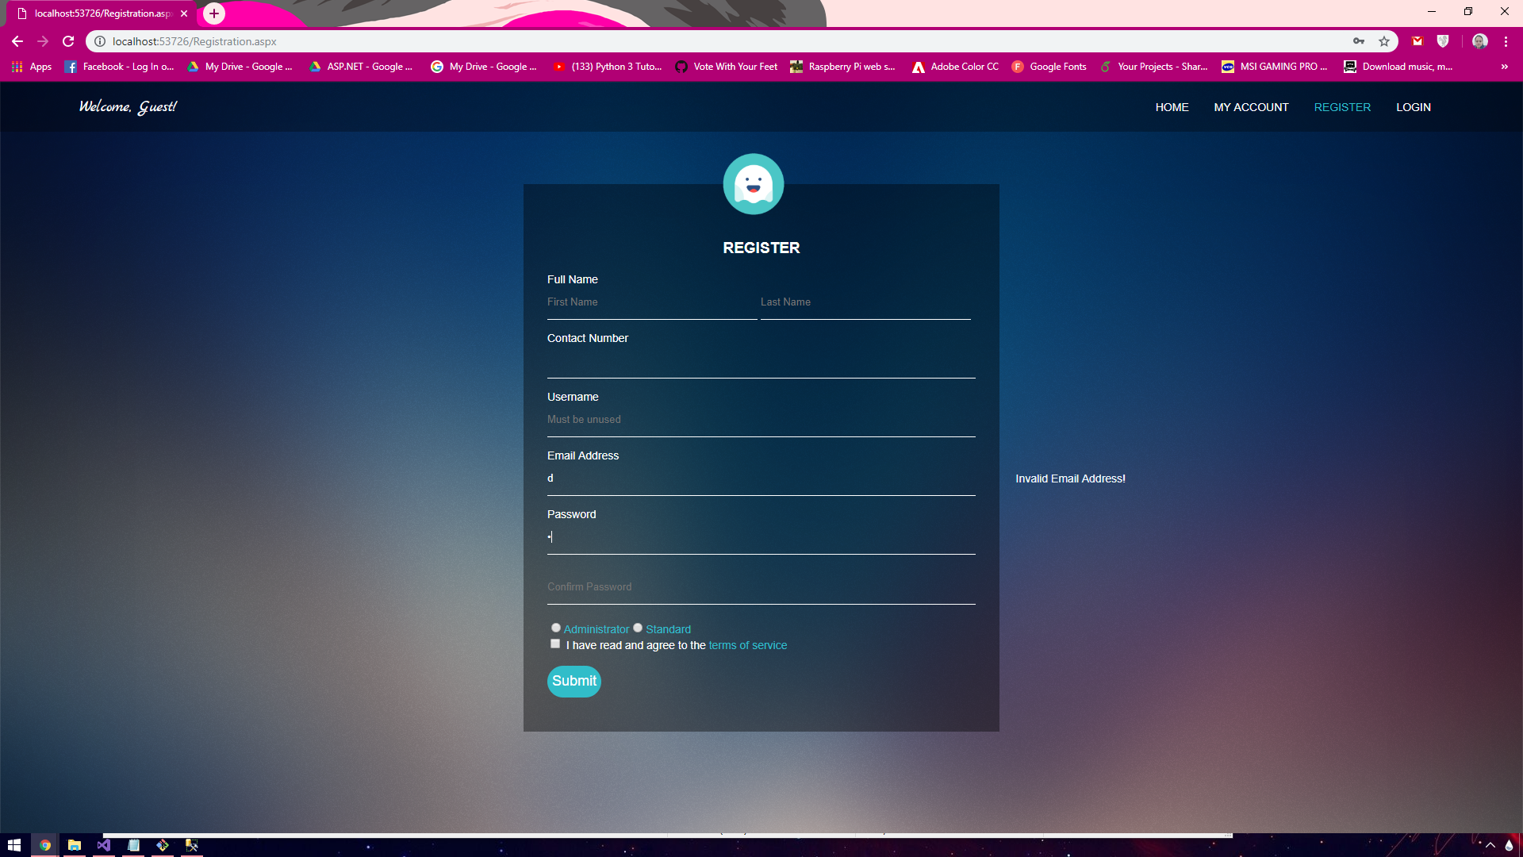Image resolution: width=1523 pixels, height=857 pixels.
Task: Click the Windows Start button
Action: 14,845
